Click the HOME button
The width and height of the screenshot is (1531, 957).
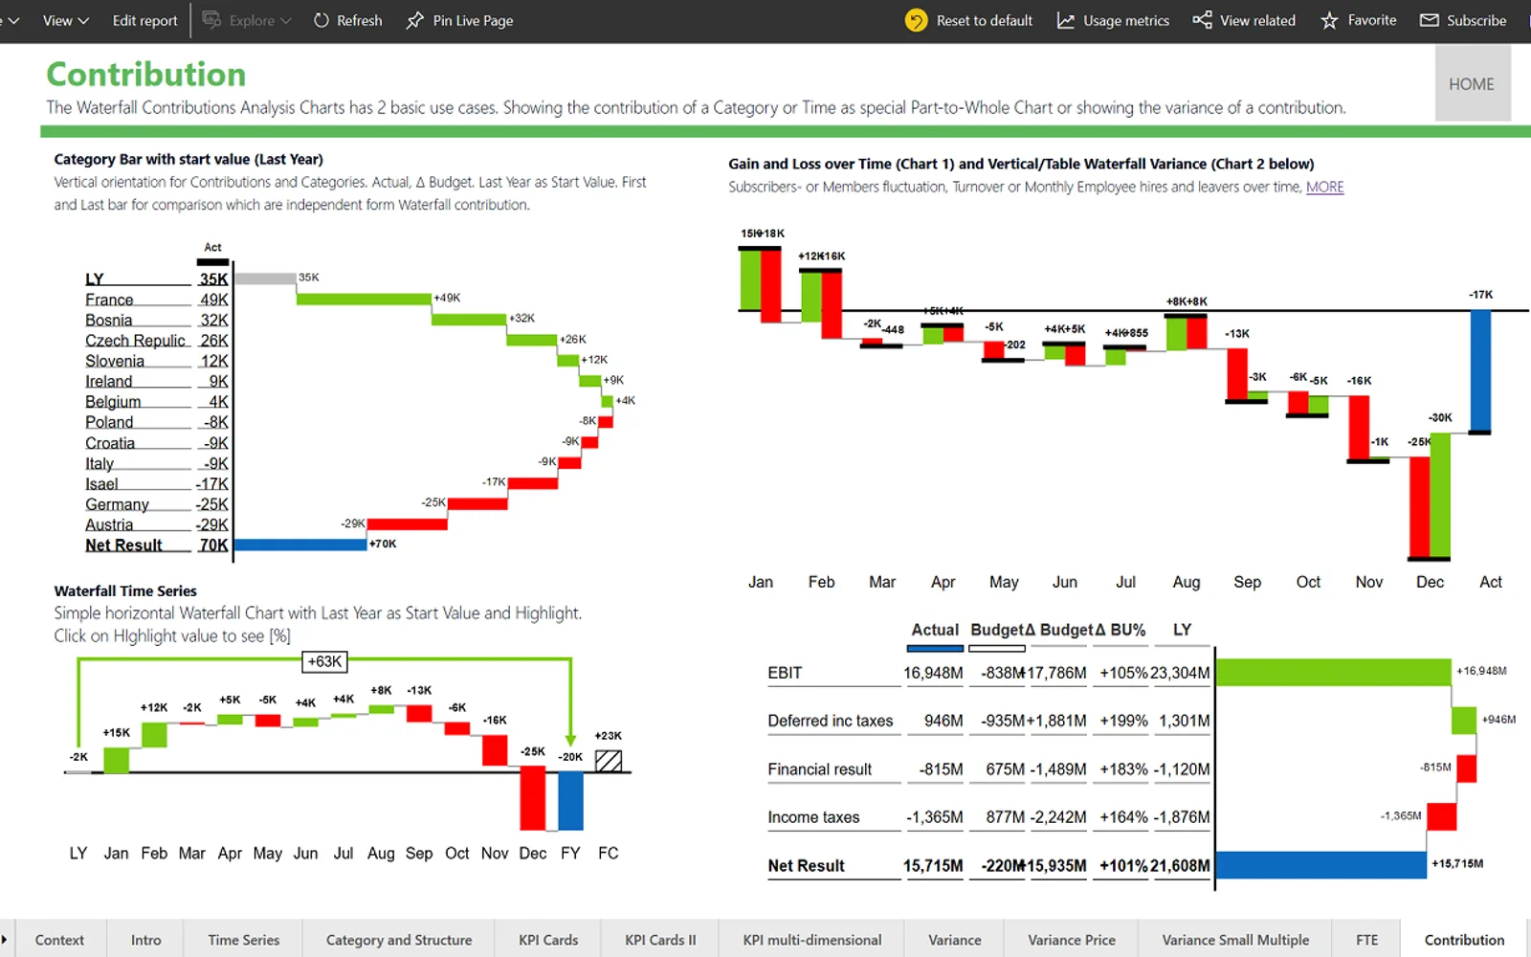(1472, 84)
